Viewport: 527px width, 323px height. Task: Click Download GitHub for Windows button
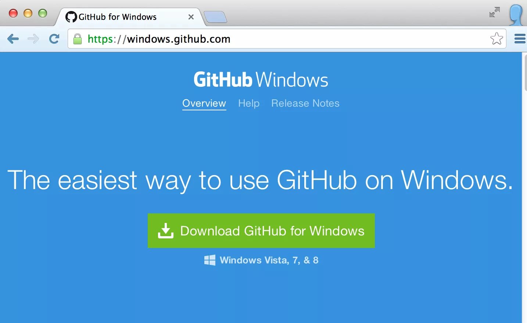[x=261, y=231]
